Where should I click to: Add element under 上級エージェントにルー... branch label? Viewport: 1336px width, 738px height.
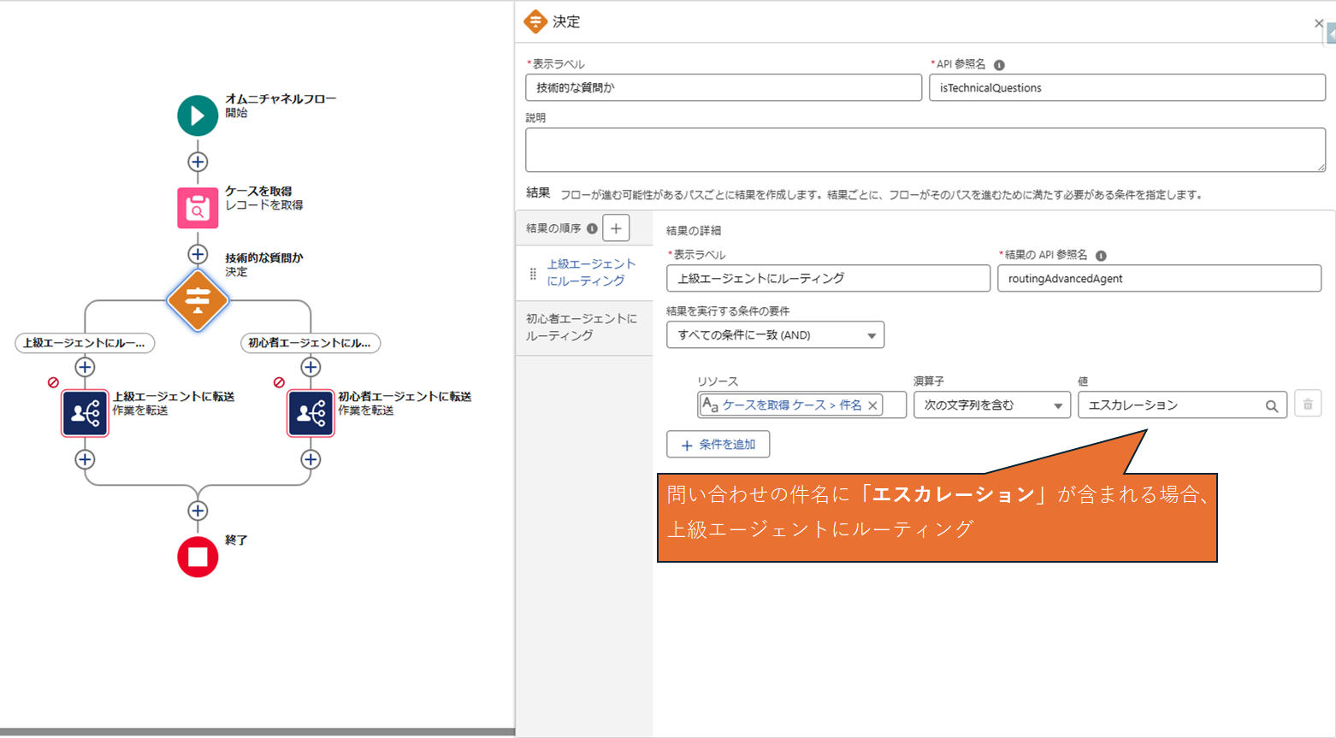85,367
